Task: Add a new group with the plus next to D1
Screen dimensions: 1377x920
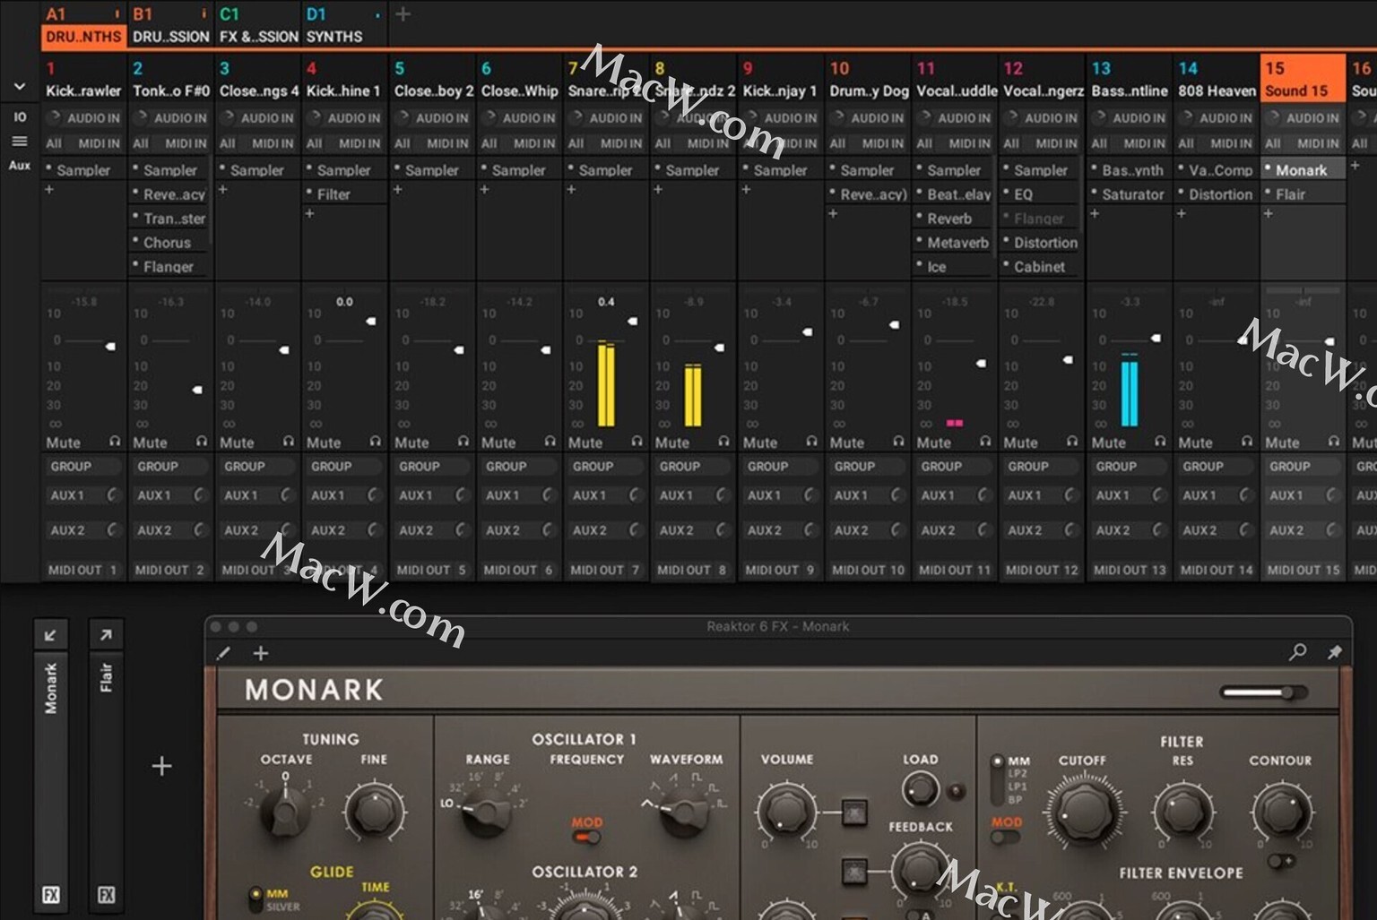Action: pyautogui.click(x=403, y=13)
